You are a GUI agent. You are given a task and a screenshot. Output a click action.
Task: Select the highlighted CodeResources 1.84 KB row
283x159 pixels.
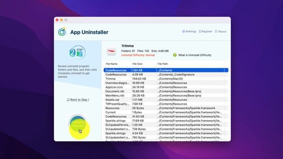pyautogui.click(x=166, y=70)
